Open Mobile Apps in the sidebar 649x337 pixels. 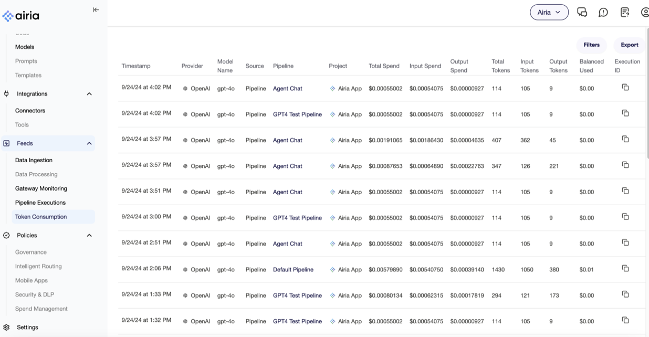(x=32, y=281)
